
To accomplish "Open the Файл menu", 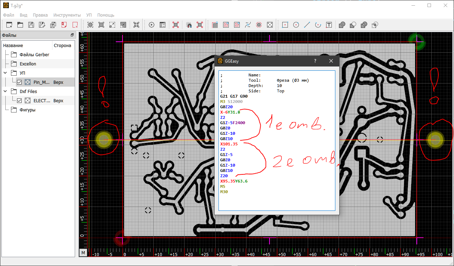I will [8, 15].
